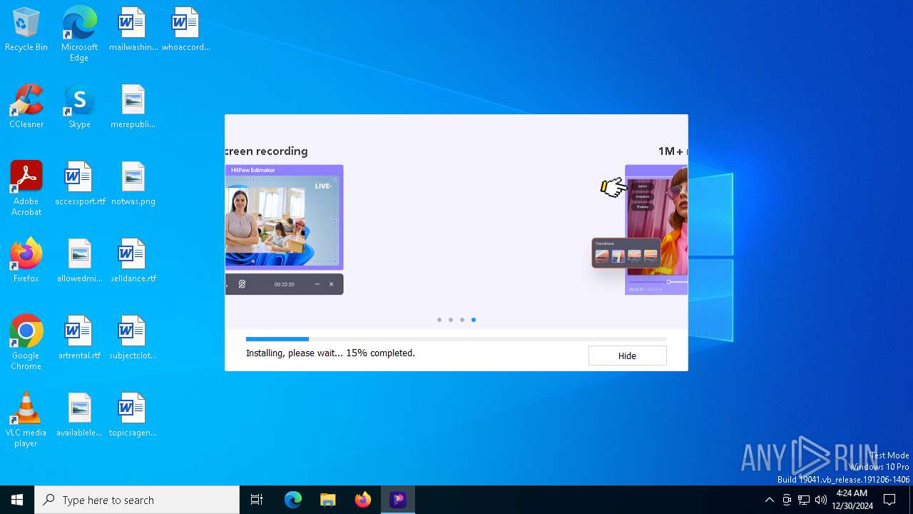Select the third carousel page dot
913x514 pixels.
(x=462, y=320)
